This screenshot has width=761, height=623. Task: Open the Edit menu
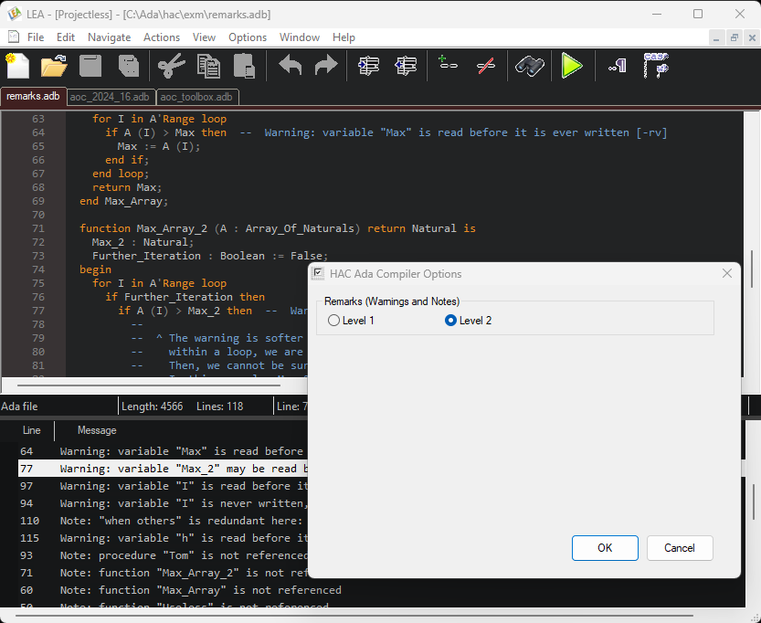pos(66,37)
